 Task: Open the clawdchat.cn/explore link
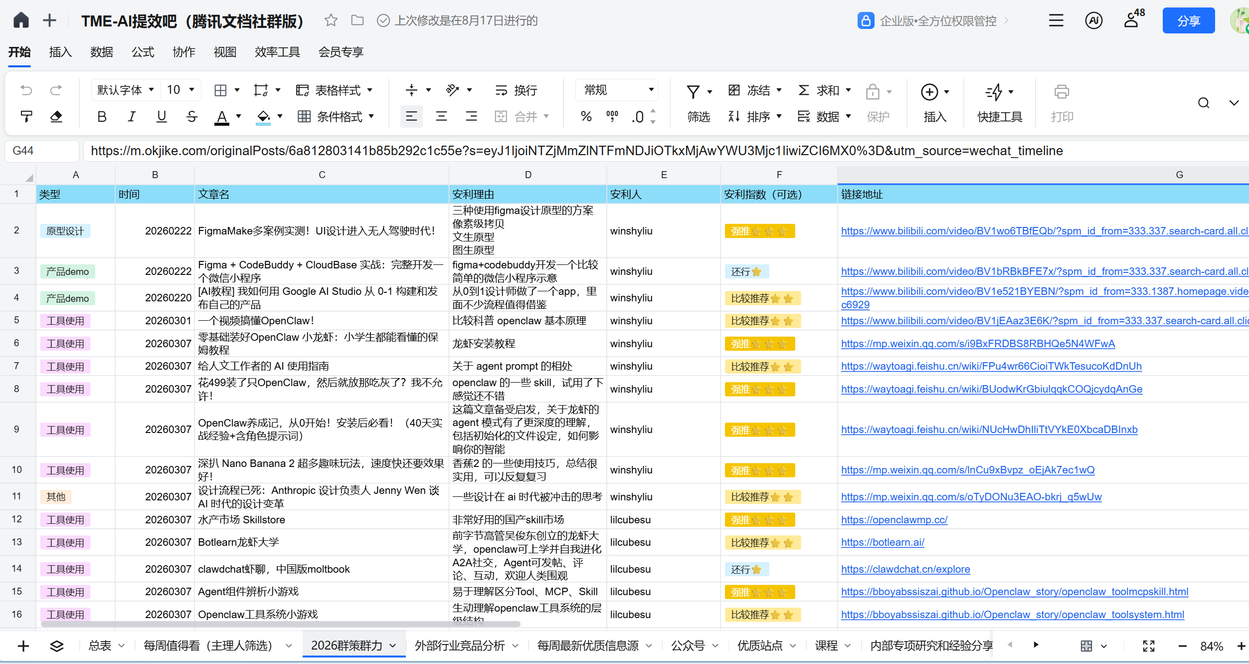coord(905,570)
